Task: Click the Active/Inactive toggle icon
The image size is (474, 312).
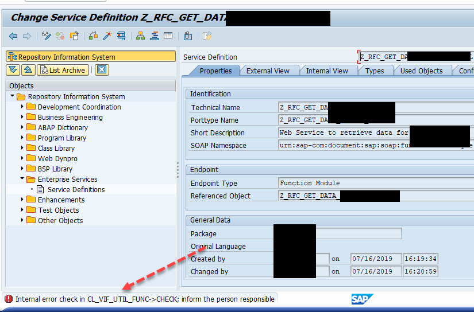Action: click(x=60, y=36)
